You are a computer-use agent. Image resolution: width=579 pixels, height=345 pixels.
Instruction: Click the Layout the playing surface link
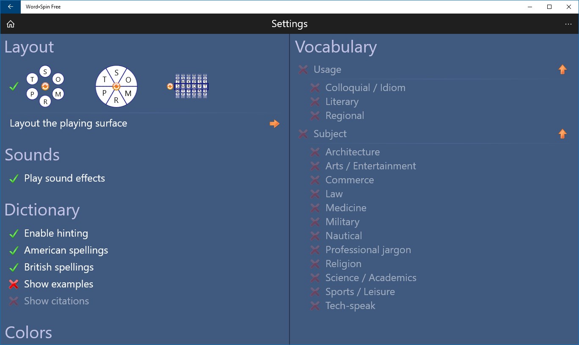(69, 123)
